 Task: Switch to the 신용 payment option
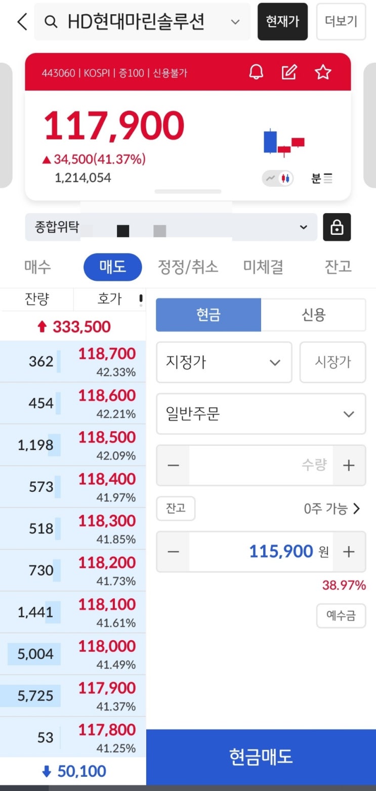click(313, 315)
